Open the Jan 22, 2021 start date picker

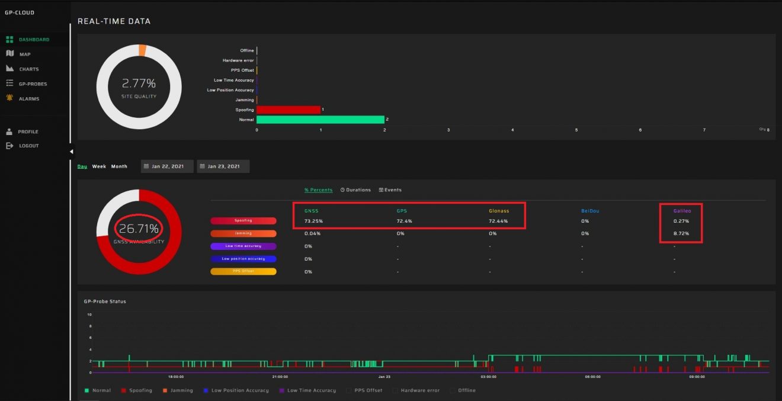click(168, 166)
